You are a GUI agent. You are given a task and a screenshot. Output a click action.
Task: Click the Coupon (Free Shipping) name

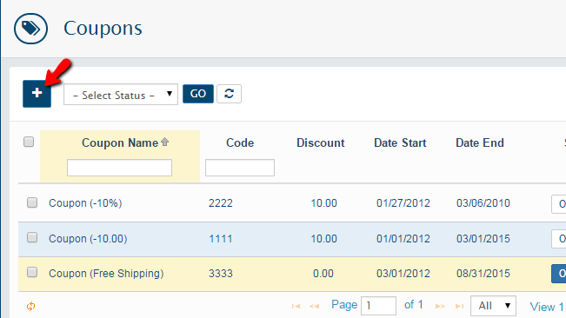pyautogui.click(x=106, y=274)
